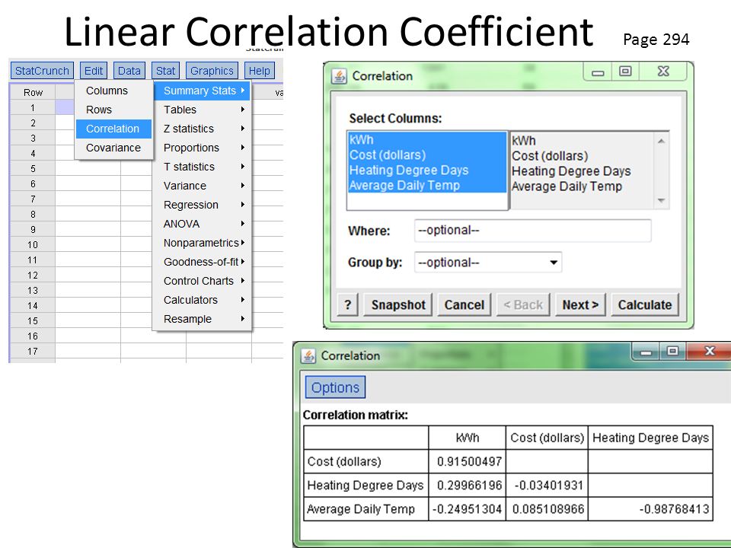The width and height of the screenshot is (731, 548).
Task: Open the Data menu
Action: pyautogui.click(x=129, y=71)
